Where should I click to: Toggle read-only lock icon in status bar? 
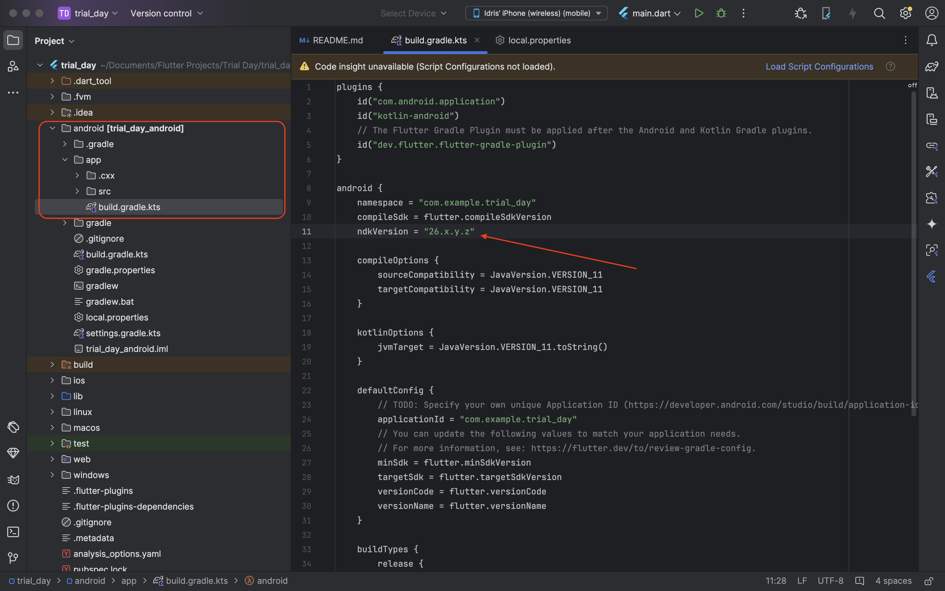click(x=929, y=581)
